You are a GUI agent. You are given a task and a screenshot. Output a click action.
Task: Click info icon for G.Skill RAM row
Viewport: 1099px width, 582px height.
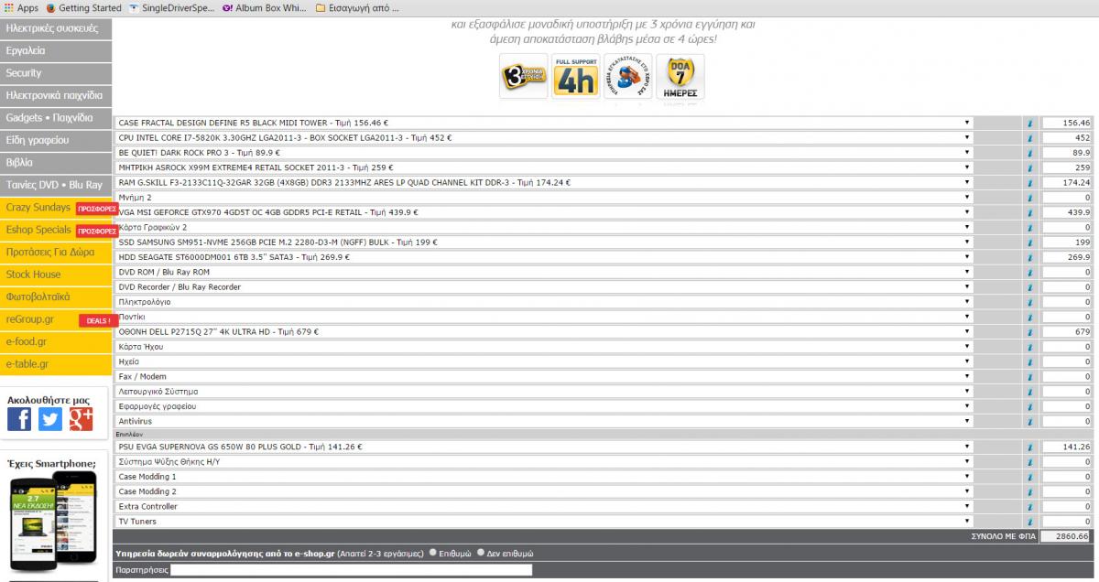coord(1029,182)
